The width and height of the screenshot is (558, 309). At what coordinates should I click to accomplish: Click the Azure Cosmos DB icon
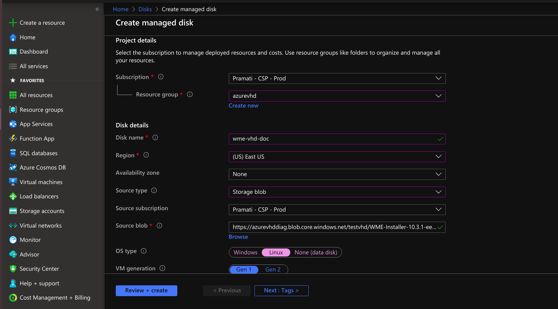[x=13, y=167]
